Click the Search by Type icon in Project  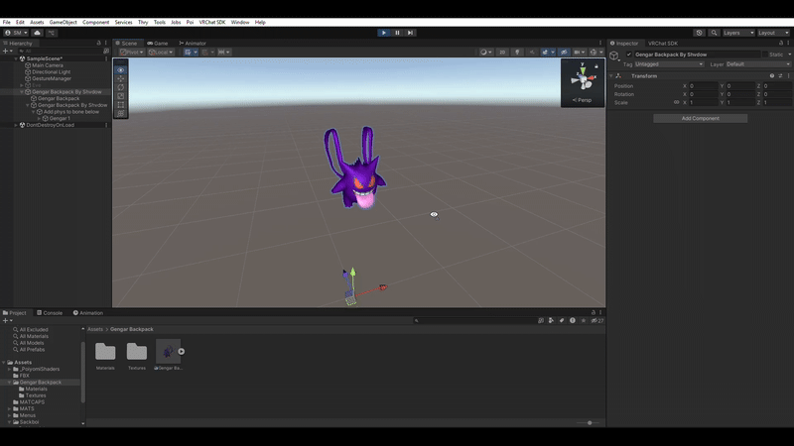[551, 320]
